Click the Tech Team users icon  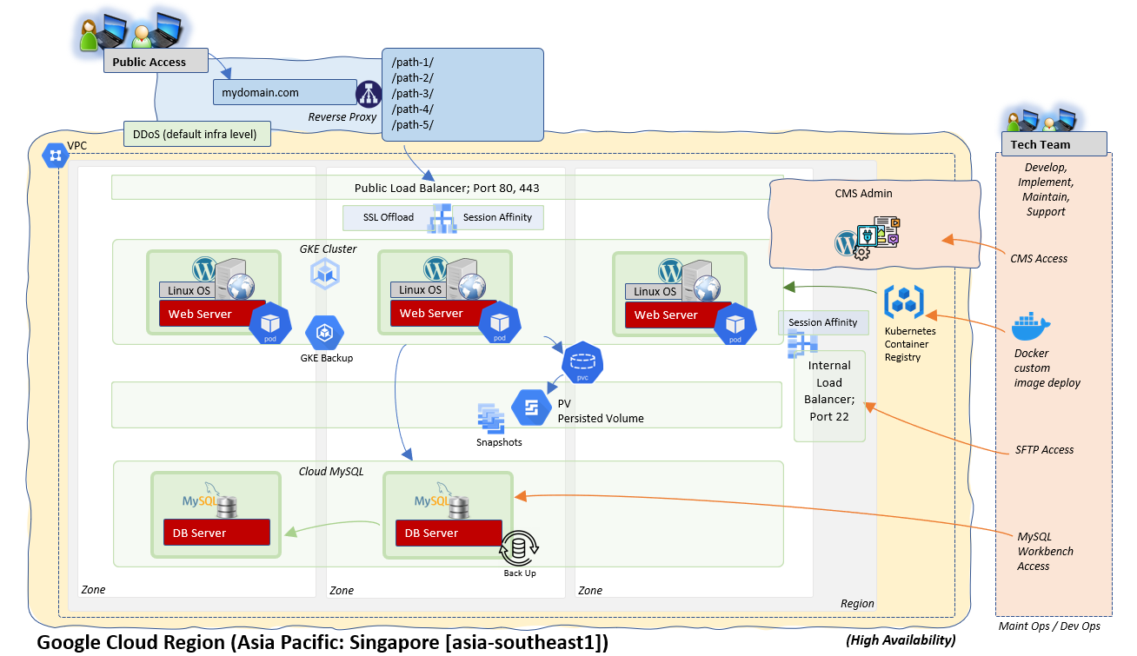pyautogui.click(x=1041, y=121)
